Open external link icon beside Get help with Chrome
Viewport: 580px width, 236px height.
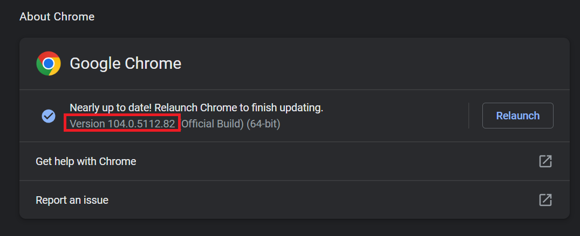pos(545,161)
